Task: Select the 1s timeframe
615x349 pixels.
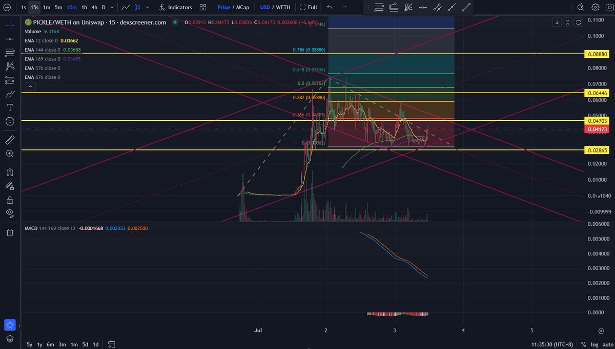Action: pos(24,8)
